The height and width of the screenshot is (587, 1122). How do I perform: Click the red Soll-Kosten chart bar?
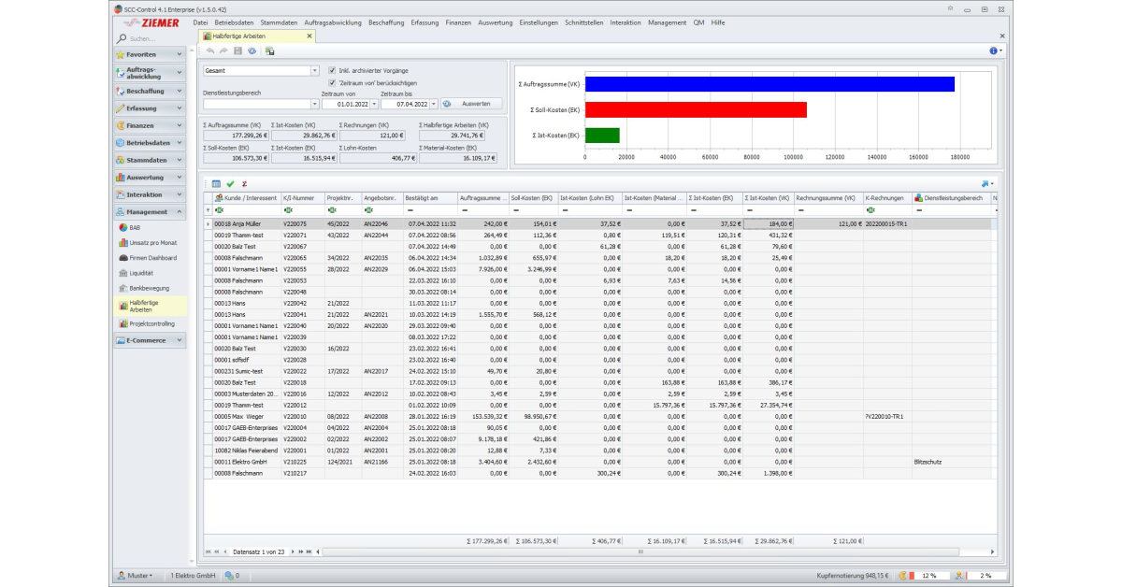pyautogui.click(x=696, y=109)
